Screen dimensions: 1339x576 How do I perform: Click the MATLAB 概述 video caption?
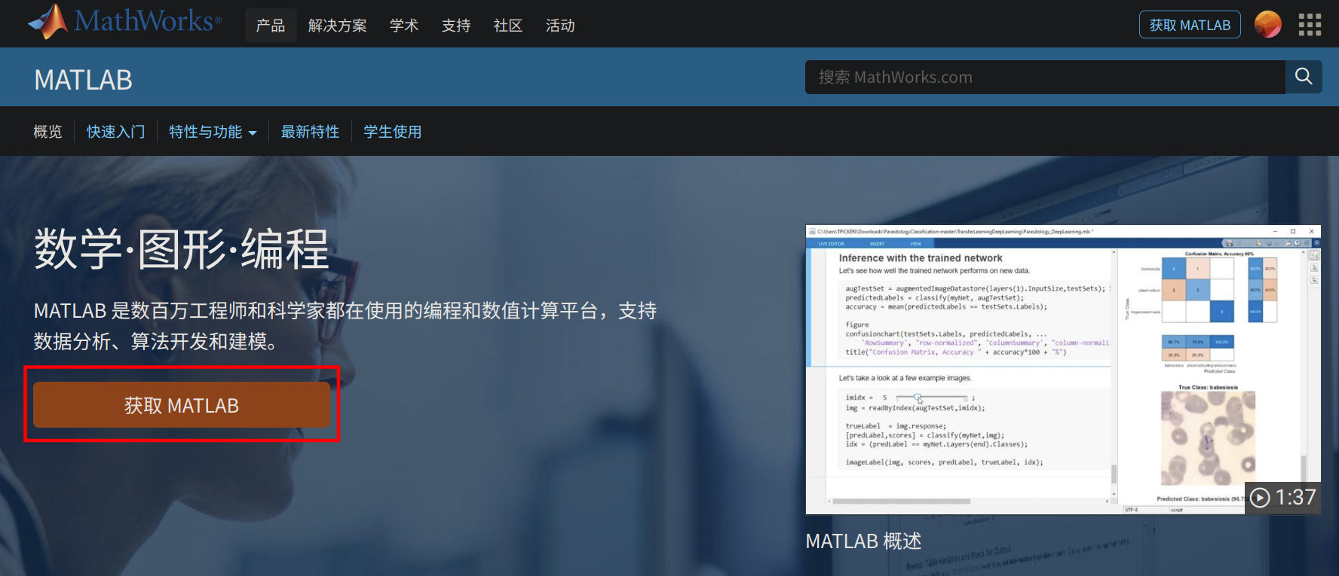863,541
